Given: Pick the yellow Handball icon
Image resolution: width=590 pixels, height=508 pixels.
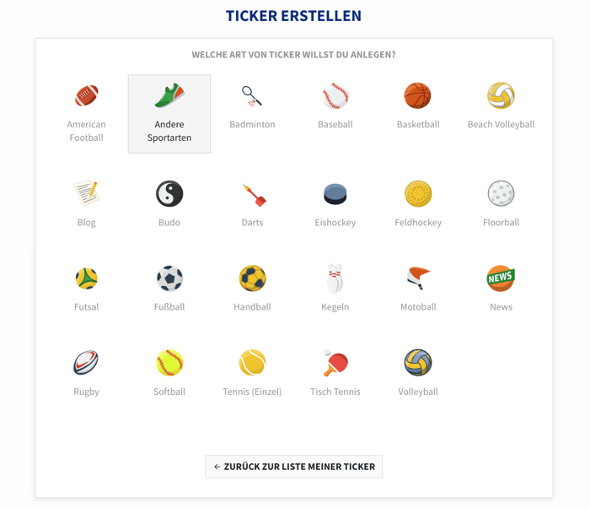Looking at the screenshot, I should click(x=253, y=278).
